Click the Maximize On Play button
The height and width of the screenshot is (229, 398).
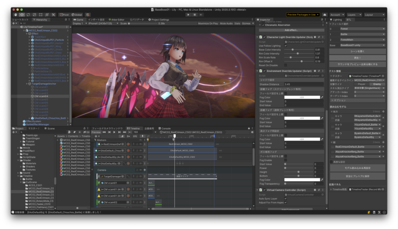pos(208,23)
